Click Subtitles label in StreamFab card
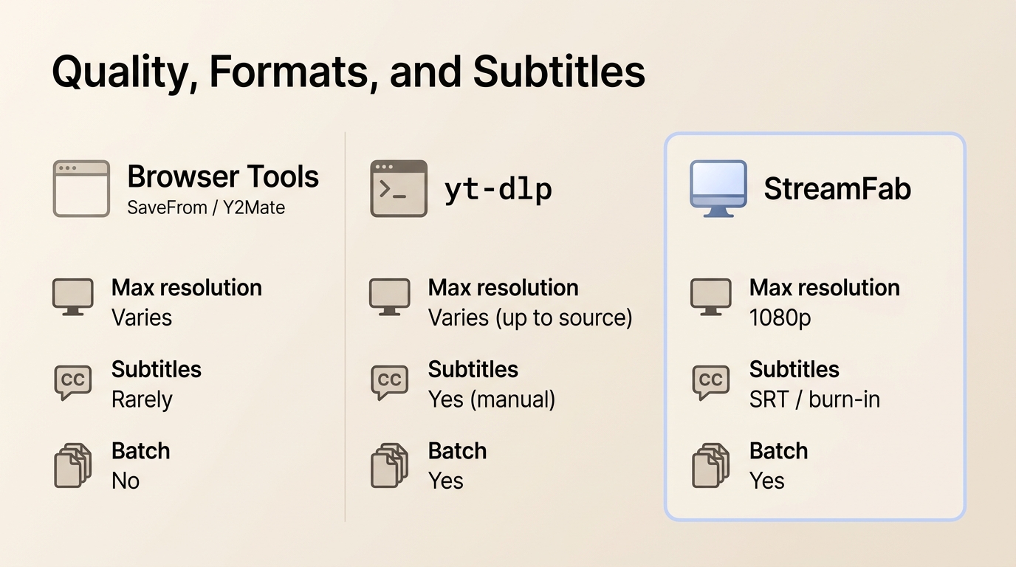Image resolution: width=1016 pixels, height=567 pixels. click(x=794, y=369)
